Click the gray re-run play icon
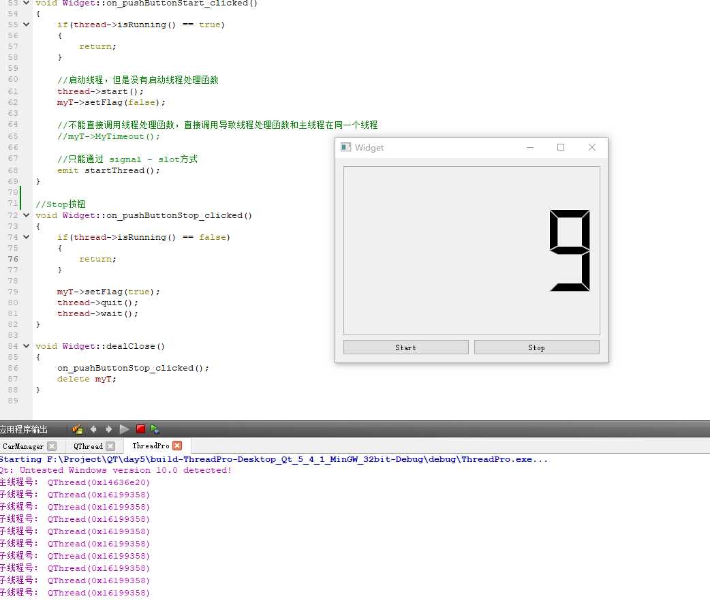 [x=124, y=429]
